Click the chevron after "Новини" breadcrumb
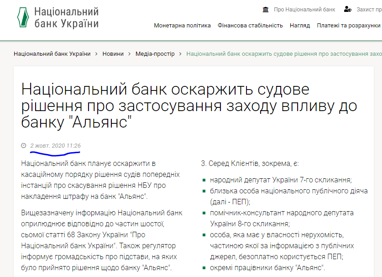 pos(129,54)
